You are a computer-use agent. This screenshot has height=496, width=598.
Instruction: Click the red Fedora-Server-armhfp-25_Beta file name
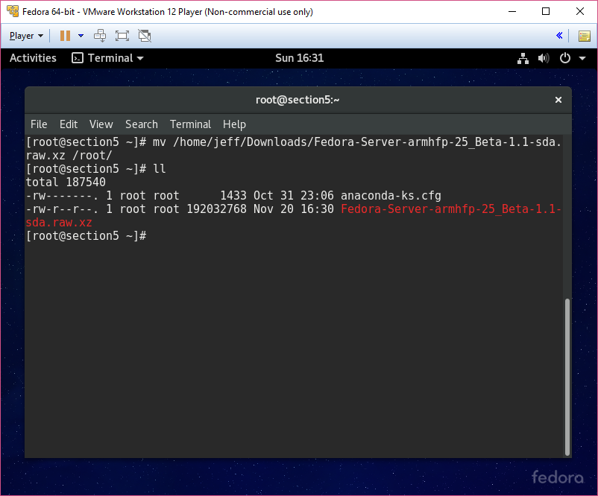(x=294, y=216)
